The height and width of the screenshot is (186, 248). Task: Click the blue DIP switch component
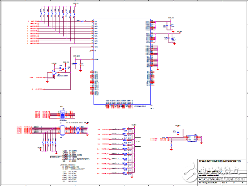(63, 115)
